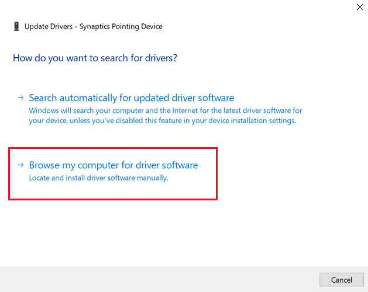Choose Search automatically for updated driver software
This screenshot has width=368, height=292.
132,98
